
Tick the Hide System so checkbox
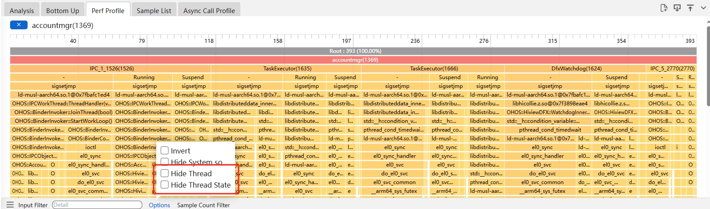165,162
